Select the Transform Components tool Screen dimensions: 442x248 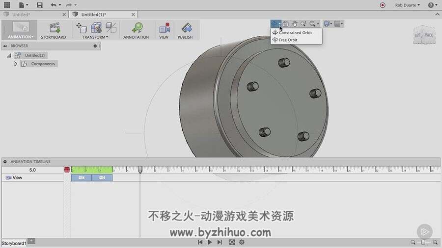82,28
